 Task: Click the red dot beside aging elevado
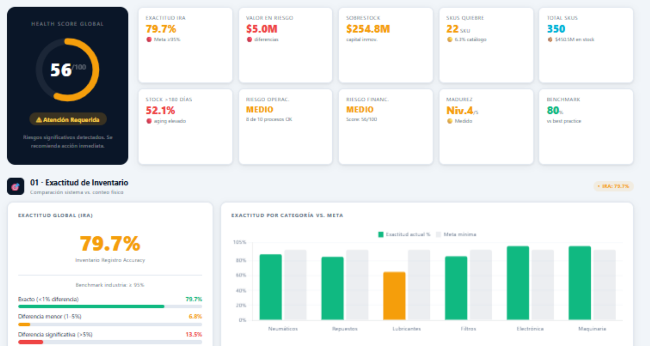(x=149, y=121)
